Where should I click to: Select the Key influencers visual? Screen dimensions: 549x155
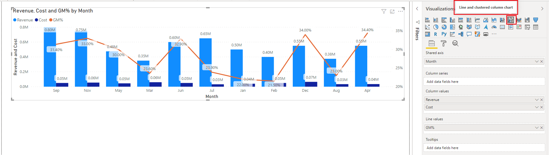click(452, 34)
